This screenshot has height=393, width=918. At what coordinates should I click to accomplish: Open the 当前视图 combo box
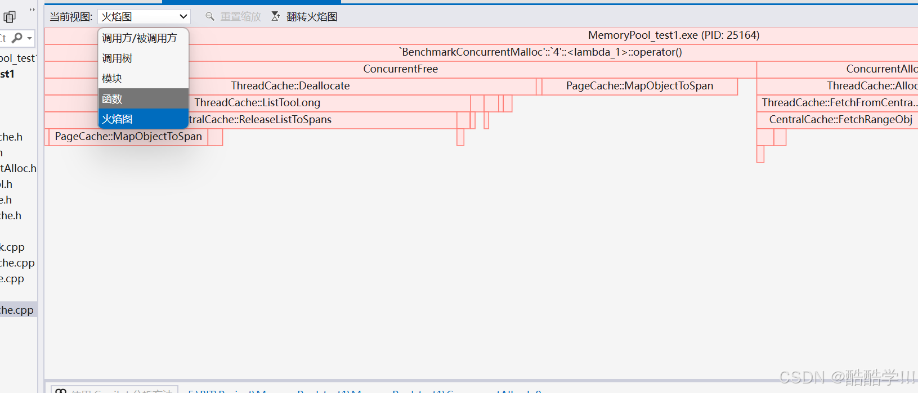tap(144, 16)
